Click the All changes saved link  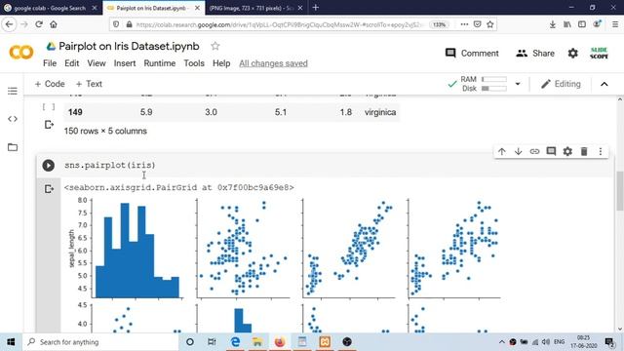(x=273, y=63)
